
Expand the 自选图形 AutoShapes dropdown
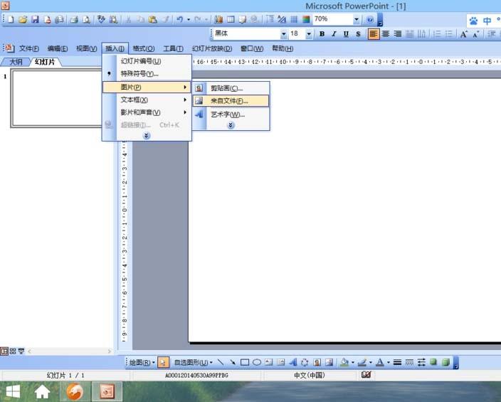click(x=194, y=362)
